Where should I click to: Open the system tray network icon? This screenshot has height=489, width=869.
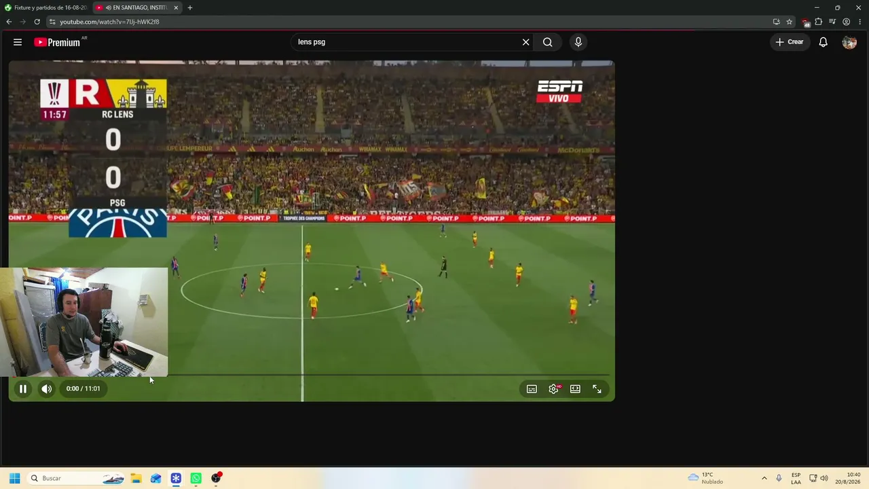813,478
